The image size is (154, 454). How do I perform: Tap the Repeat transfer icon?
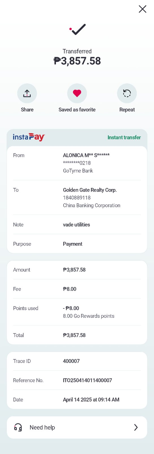pyautogui.click(x=127, y=93)
